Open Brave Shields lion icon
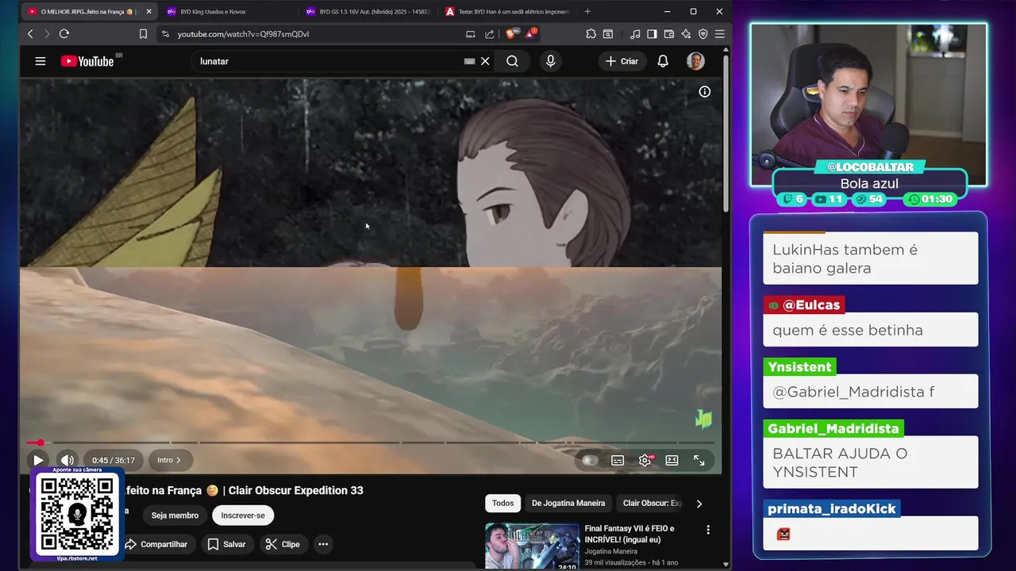 click(x=511, y=33)
